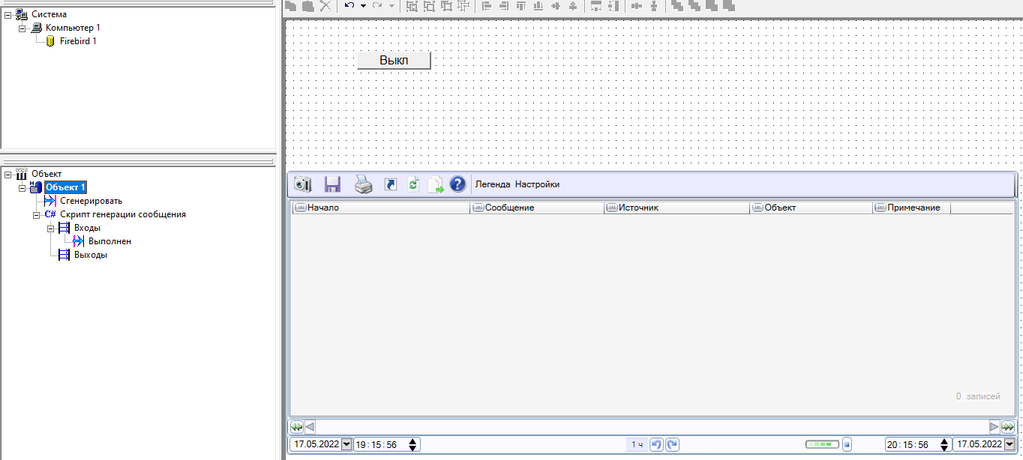
Task: Open the Легенда menu
Action: [493, 184]
